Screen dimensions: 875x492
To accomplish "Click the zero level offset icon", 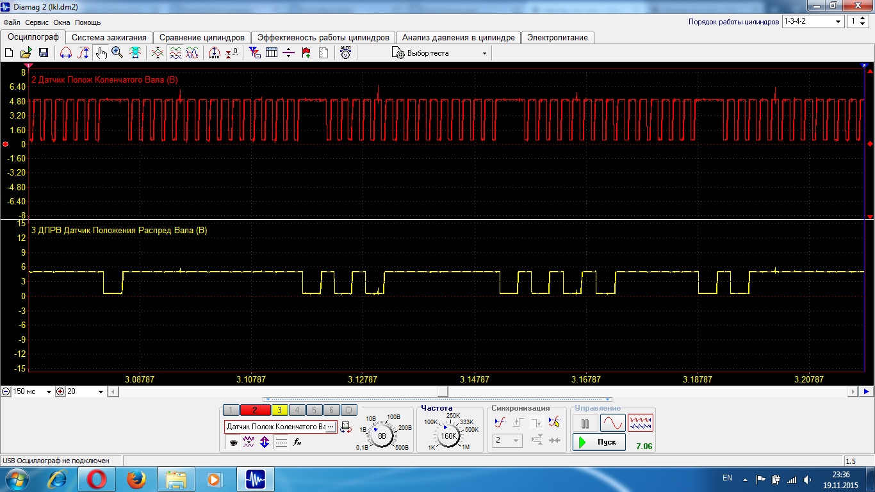I will [232, 53].
